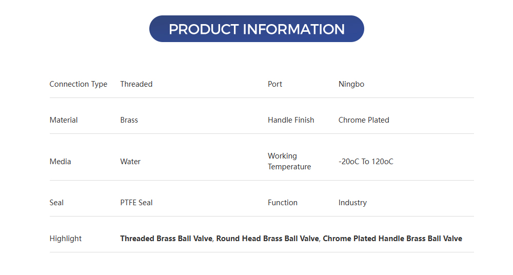Image resolution: width=513 pixels, height=275 pixels.
Task: Click the Port label
Action: coord(275,84)
